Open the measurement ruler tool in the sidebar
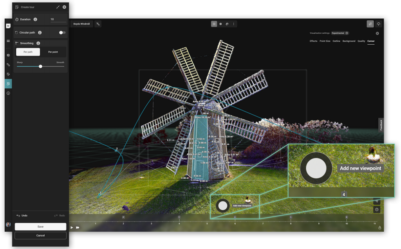The image size is (401, 249). pyautogui.click(x=8, y=65)
